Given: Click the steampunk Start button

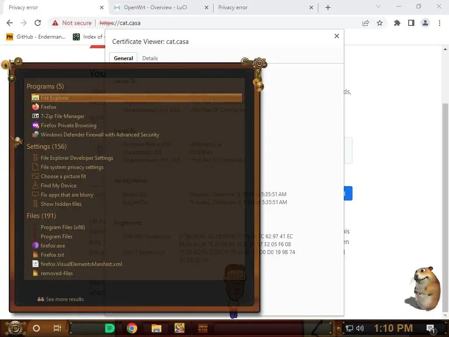Looking at the screenshot, I should coord(15,328).
